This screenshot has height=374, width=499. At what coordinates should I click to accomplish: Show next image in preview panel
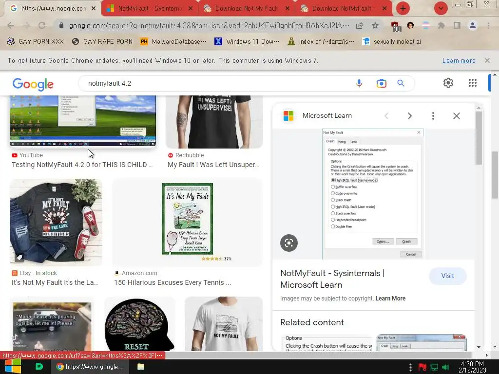[409, 116]
